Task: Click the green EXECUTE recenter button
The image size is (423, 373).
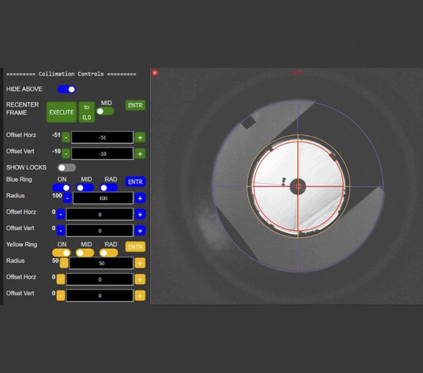Action: tap(61, 112)
